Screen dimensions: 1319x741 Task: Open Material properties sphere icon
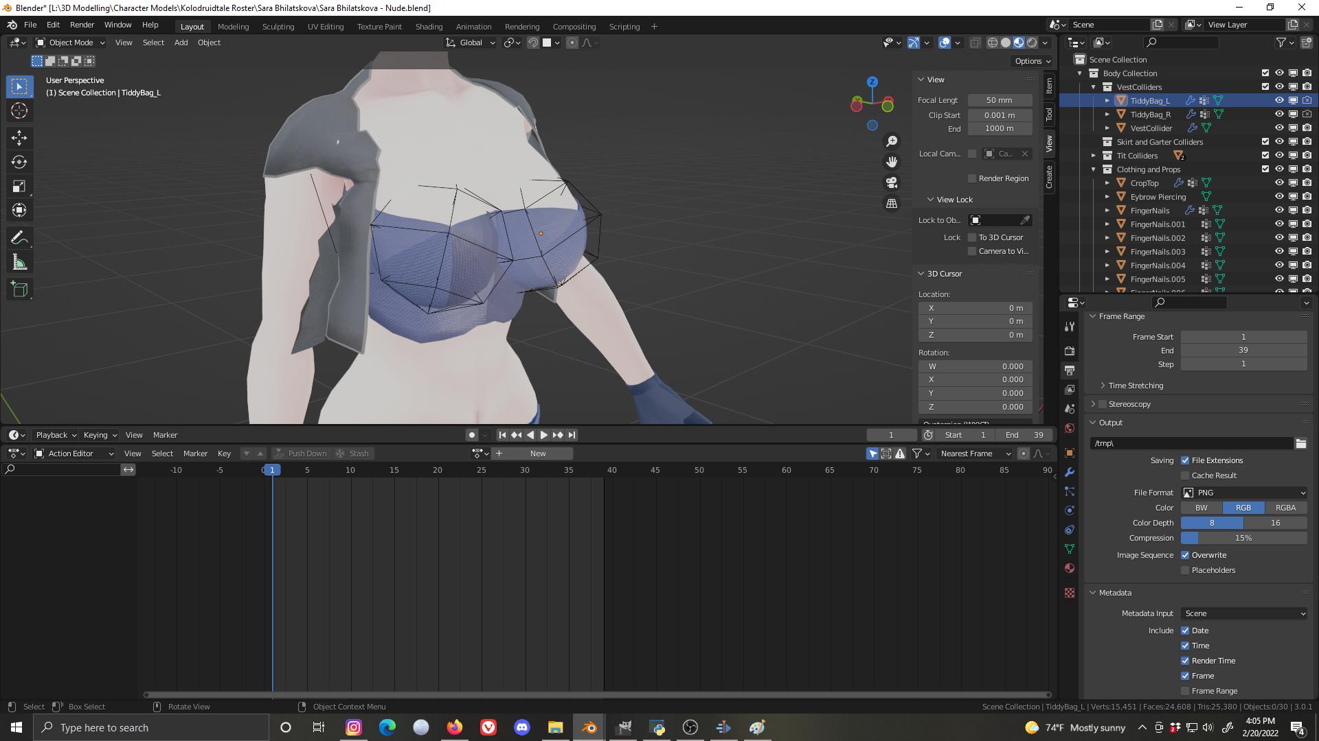[x=1070, y=568]
